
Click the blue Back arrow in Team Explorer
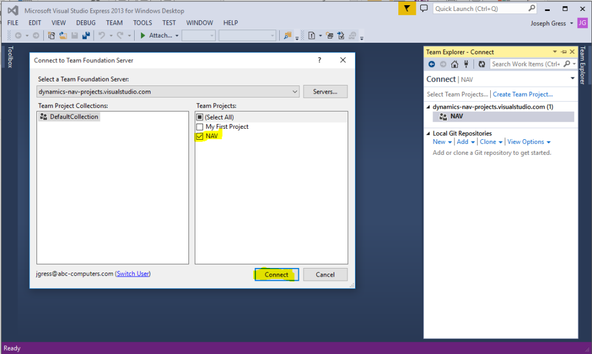432,64
